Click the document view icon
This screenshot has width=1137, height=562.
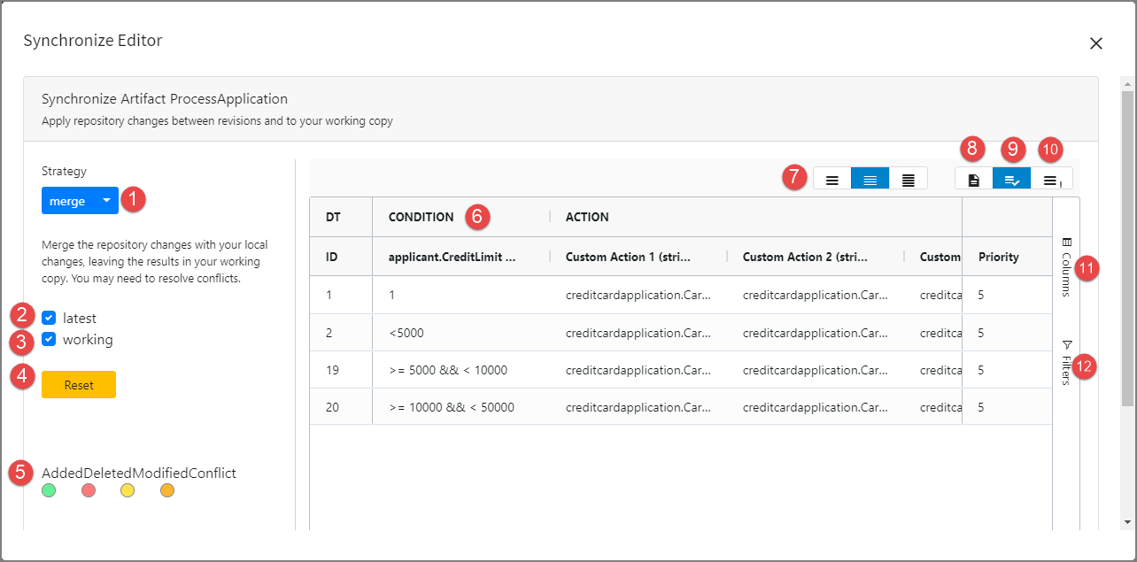pos(973,180)
